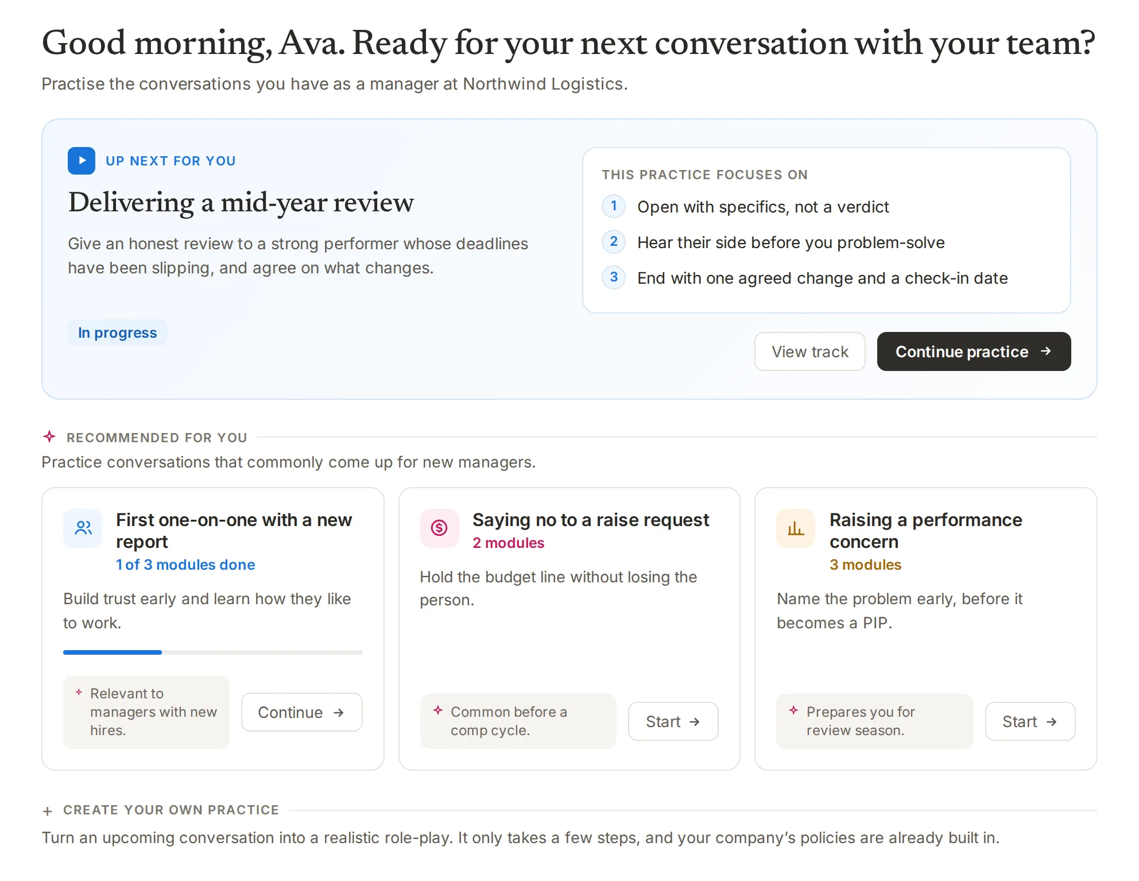Click the '1 of 3 modules done' label

pos(185,565)
